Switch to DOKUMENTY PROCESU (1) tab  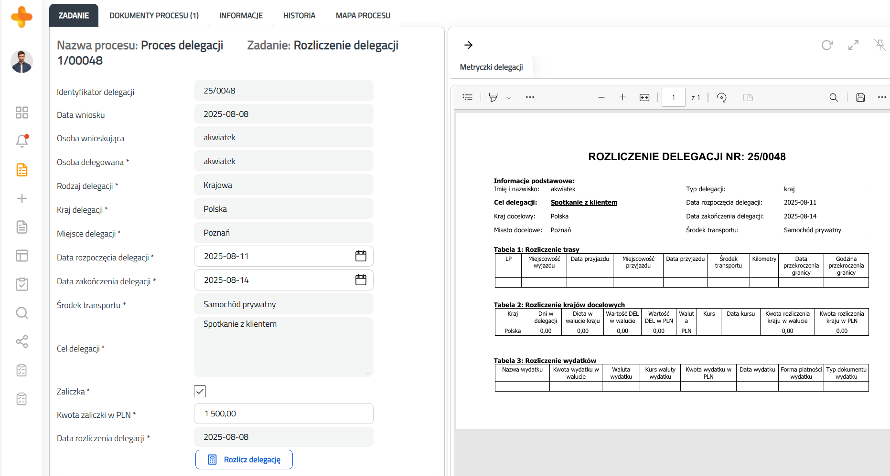coord(154,15)
